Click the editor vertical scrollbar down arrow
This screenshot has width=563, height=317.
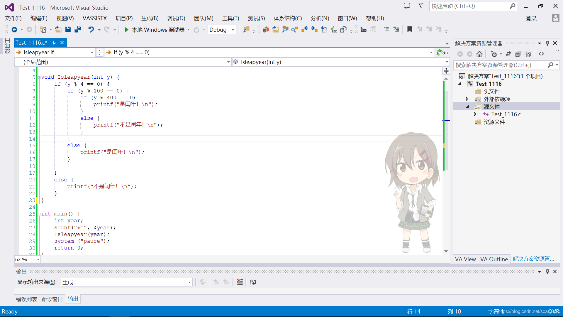point(446,252)
